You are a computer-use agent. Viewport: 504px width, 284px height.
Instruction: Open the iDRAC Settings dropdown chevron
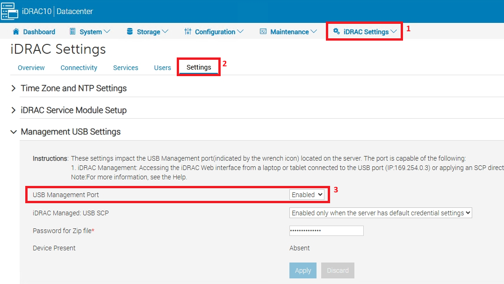click(394, 31)
